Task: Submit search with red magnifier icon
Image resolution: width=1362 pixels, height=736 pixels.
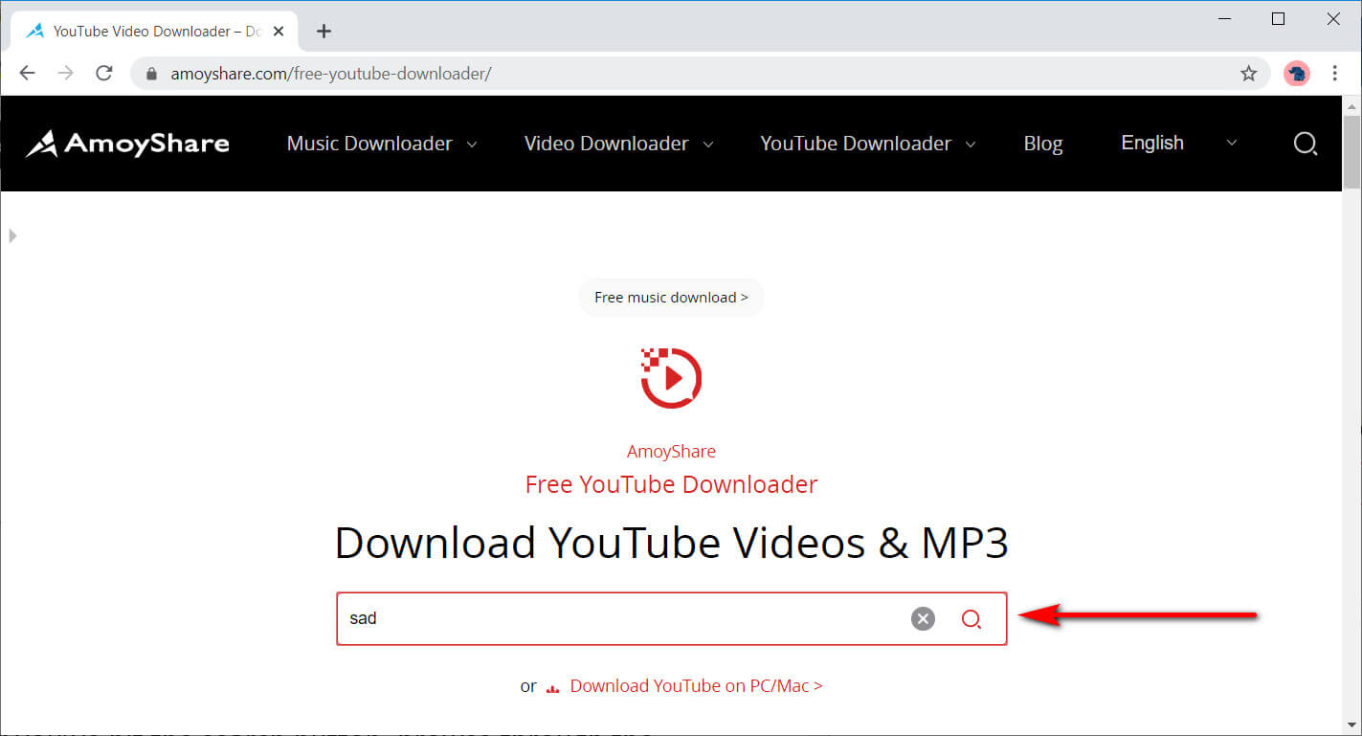Action: (971, 619)
